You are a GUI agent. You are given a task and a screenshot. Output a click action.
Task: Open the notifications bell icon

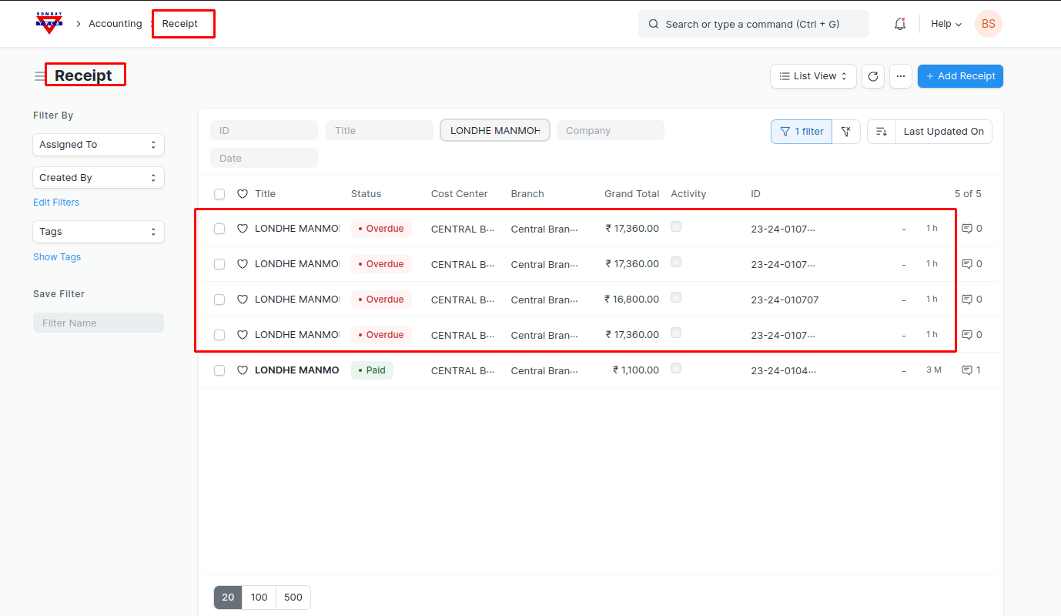pos(899,24)
